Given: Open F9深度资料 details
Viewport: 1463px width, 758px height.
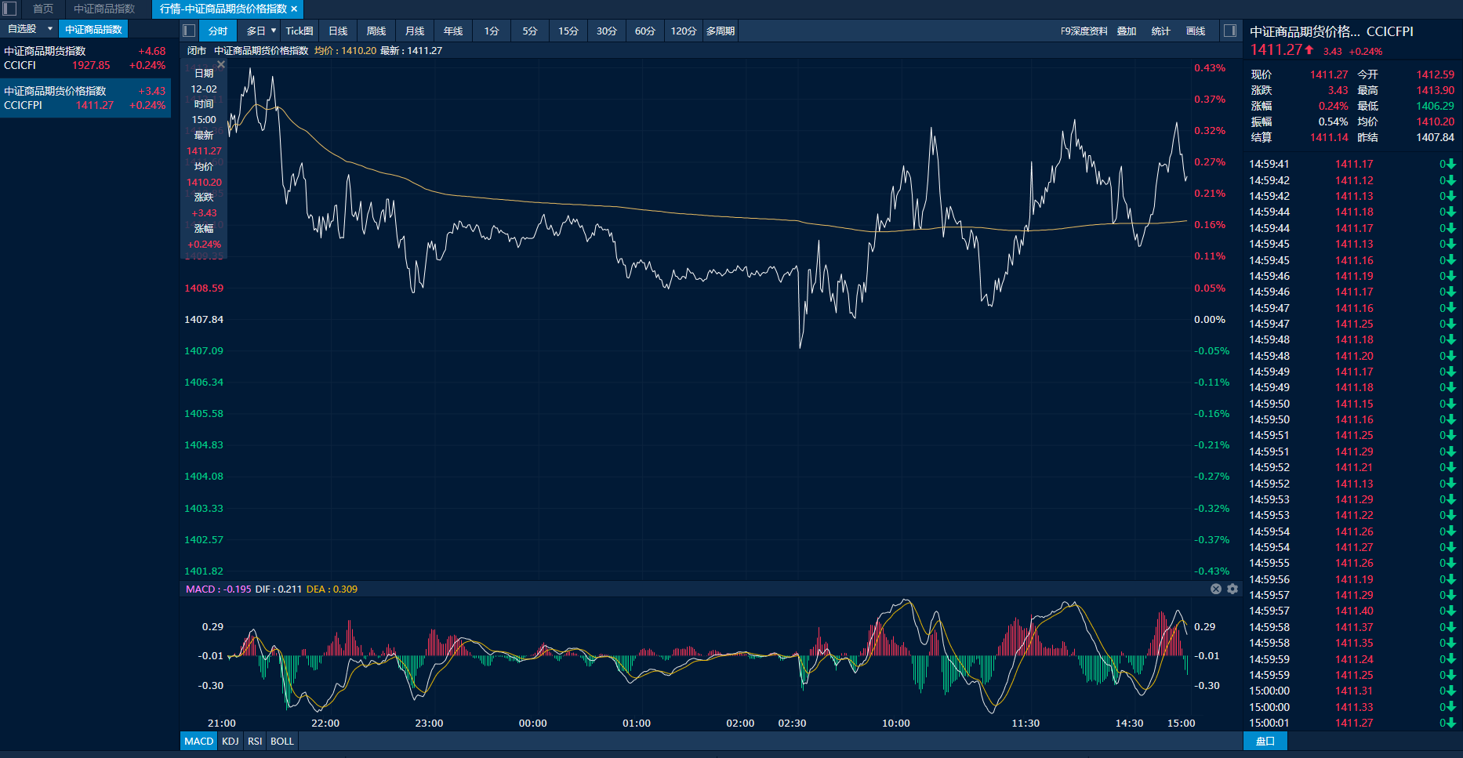Looking at the screenshot, I should coord(1084,31).
